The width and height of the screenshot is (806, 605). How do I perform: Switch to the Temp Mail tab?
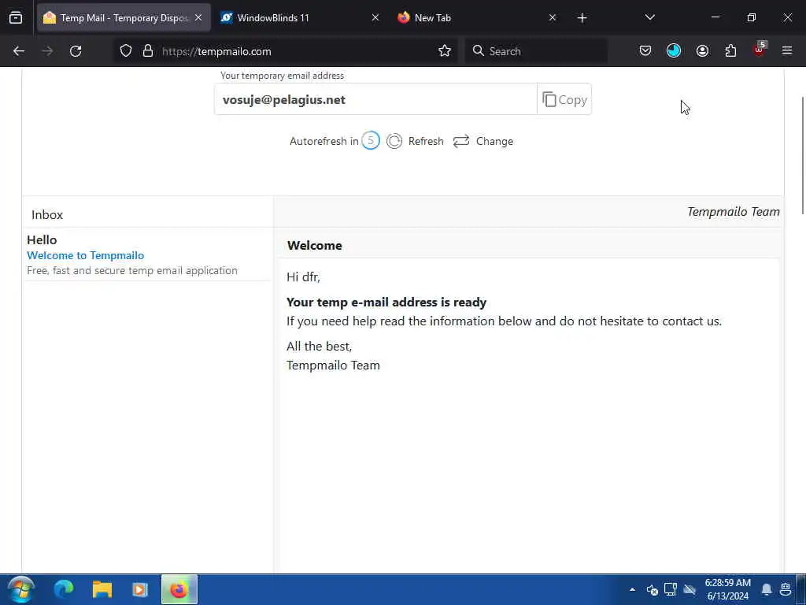click(x=124, y=18)
